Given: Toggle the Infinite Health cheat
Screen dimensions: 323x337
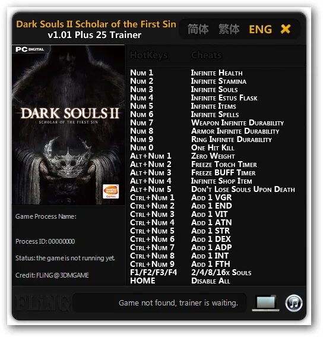Looking at the screenshot, I should pos(217,73).
